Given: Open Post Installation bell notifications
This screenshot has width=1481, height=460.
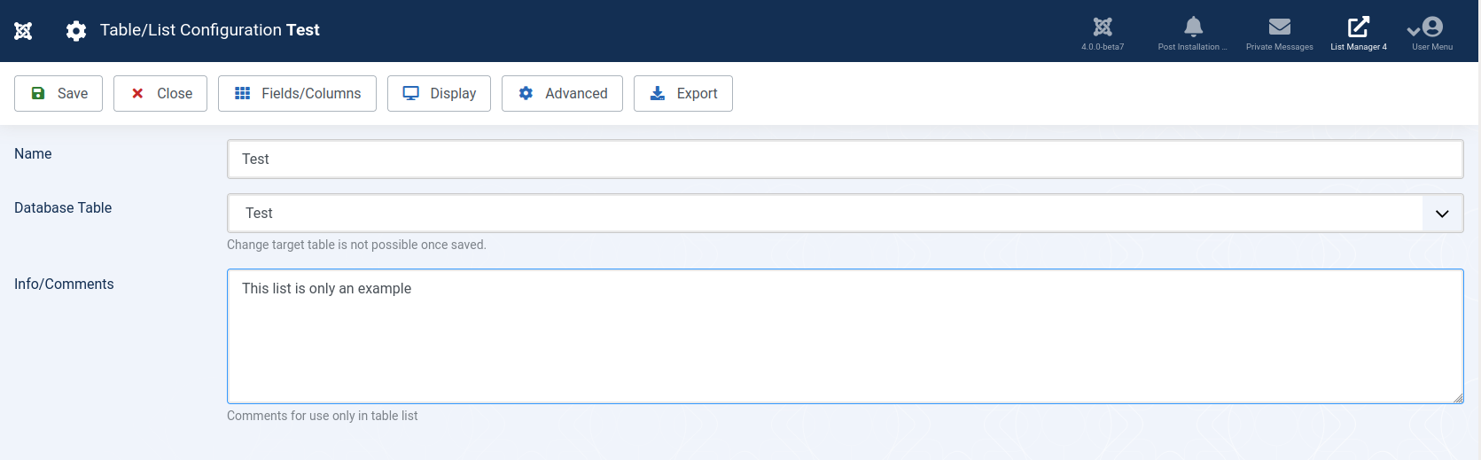Looking at the screenshot, I should (x=1193, y=34).
